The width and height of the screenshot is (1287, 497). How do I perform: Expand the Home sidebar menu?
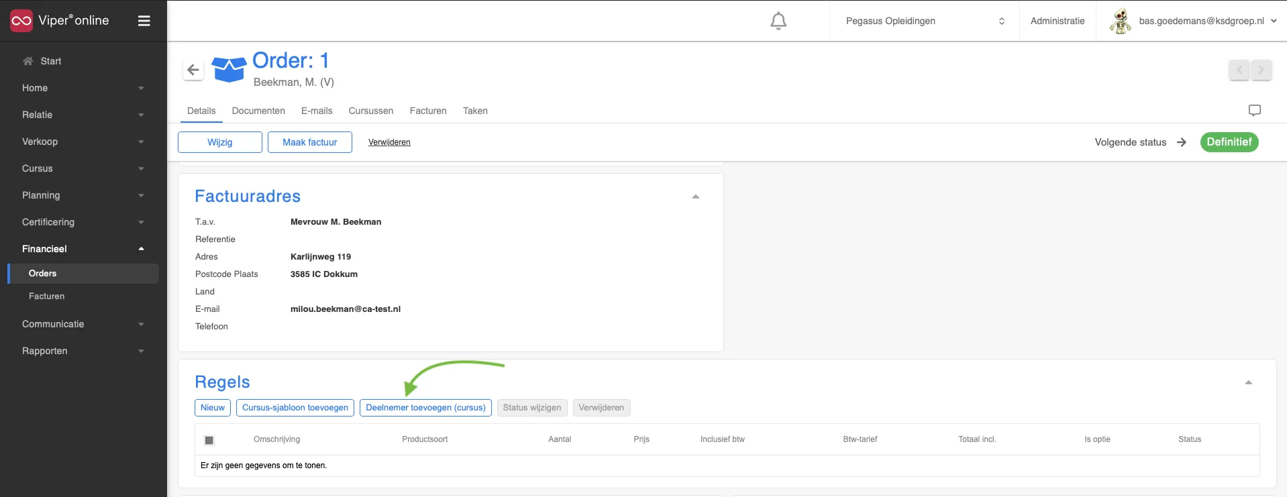click(x=83, y=88)
